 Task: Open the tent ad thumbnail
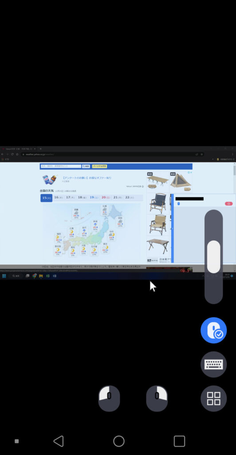point(181,182)
